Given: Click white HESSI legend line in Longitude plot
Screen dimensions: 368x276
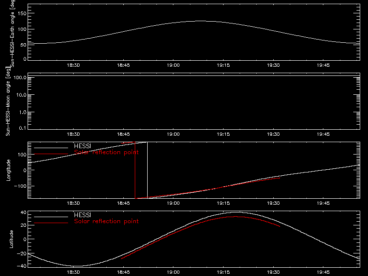Looking at the screenshot, I should (x=51, y=148).
